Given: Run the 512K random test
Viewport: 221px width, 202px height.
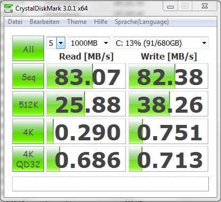Looking at the screenshot, I should tap(28, 104).
